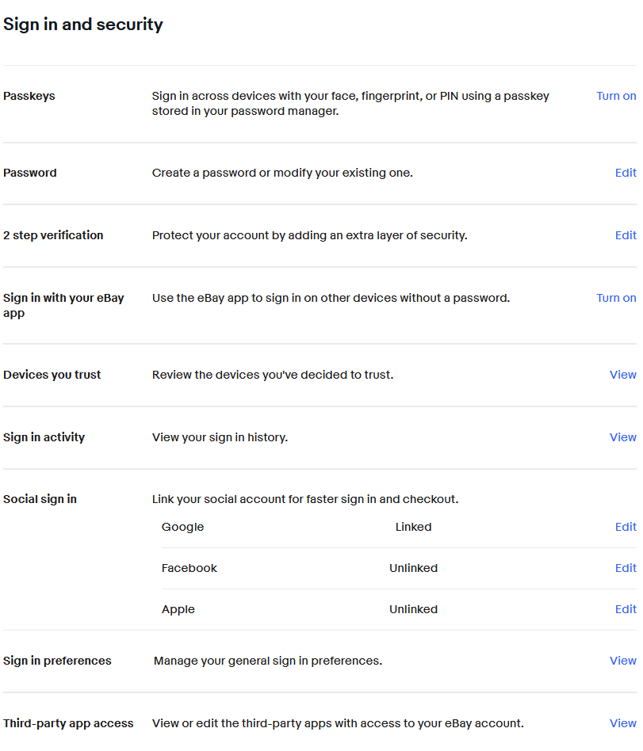Edit the Apple social sign in
The height and width of the screenshot is (751, 643).
point(626,609)
